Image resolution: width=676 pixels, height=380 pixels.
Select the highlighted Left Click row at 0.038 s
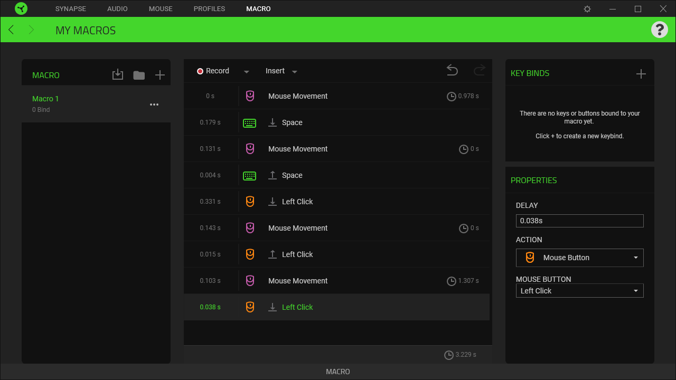336,307
